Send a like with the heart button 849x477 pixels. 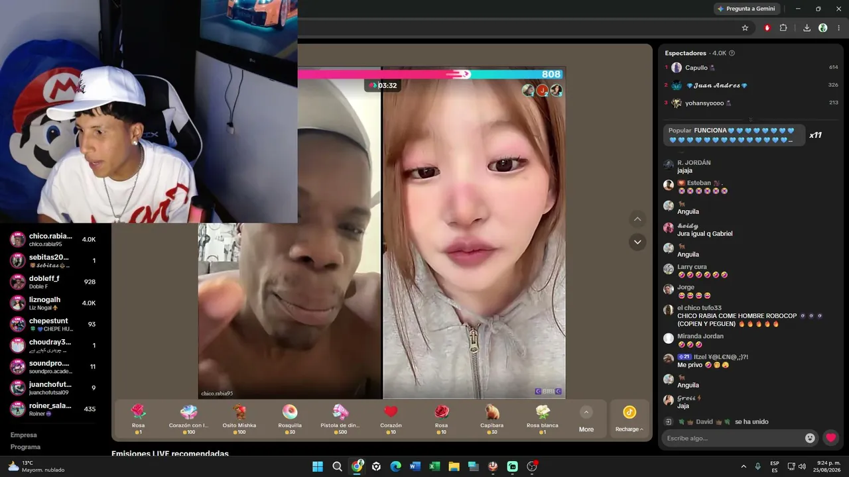(830, 438)
